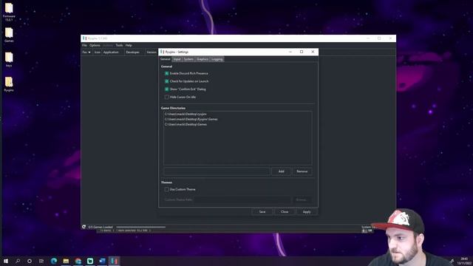Enable Hide Cursor On Idle checkbox

(x=166, y=97)
